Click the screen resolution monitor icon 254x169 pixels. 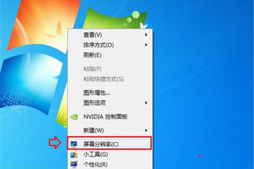(x=74, y=144)
